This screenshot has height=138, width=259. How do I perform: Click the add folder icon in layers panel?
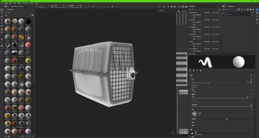pos(251,9)
